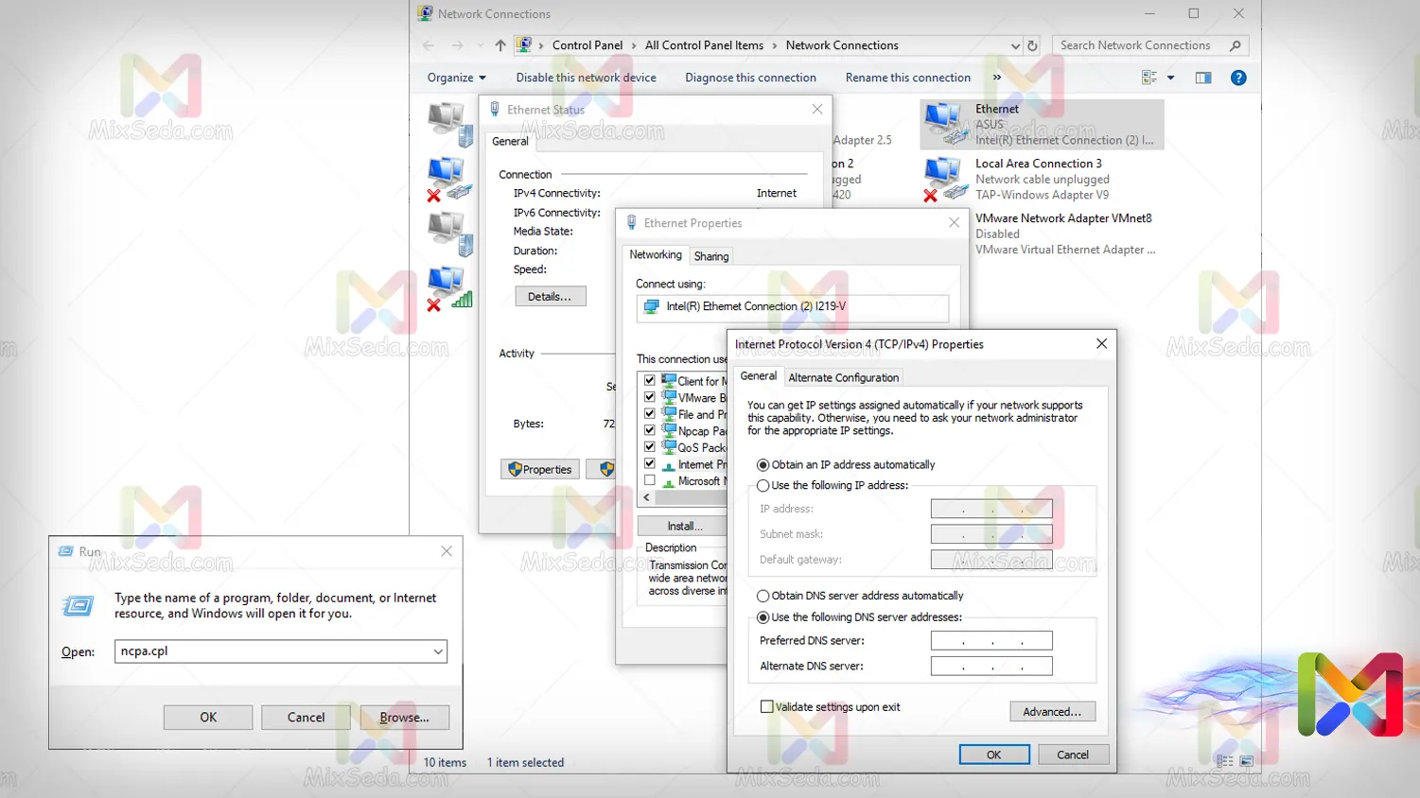Expand the Run dialog Open combo box
The image size is (1420, 798).
438,651
